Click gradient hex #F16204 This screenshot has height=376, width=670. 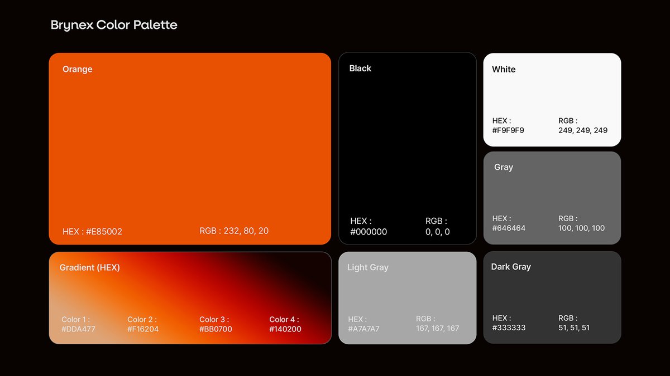pos(143,329)
